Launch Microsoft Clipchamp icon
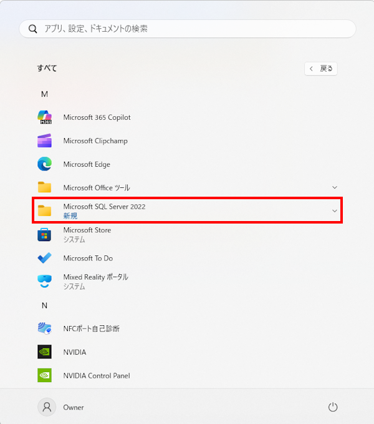This screenshot has height=424, width=374. pyautogui.click(x=44, y=141)
